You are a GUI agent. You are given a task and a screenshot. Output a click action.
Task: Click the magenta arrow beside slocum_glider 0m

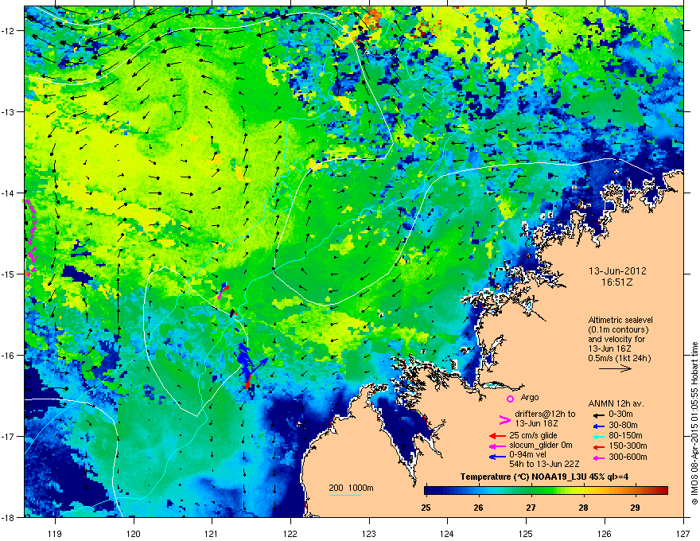coord(497,446)
